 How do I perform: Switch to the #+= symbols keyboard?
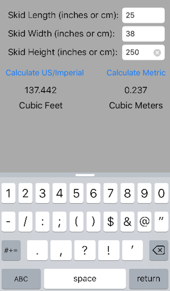click(x=11, y=250)
